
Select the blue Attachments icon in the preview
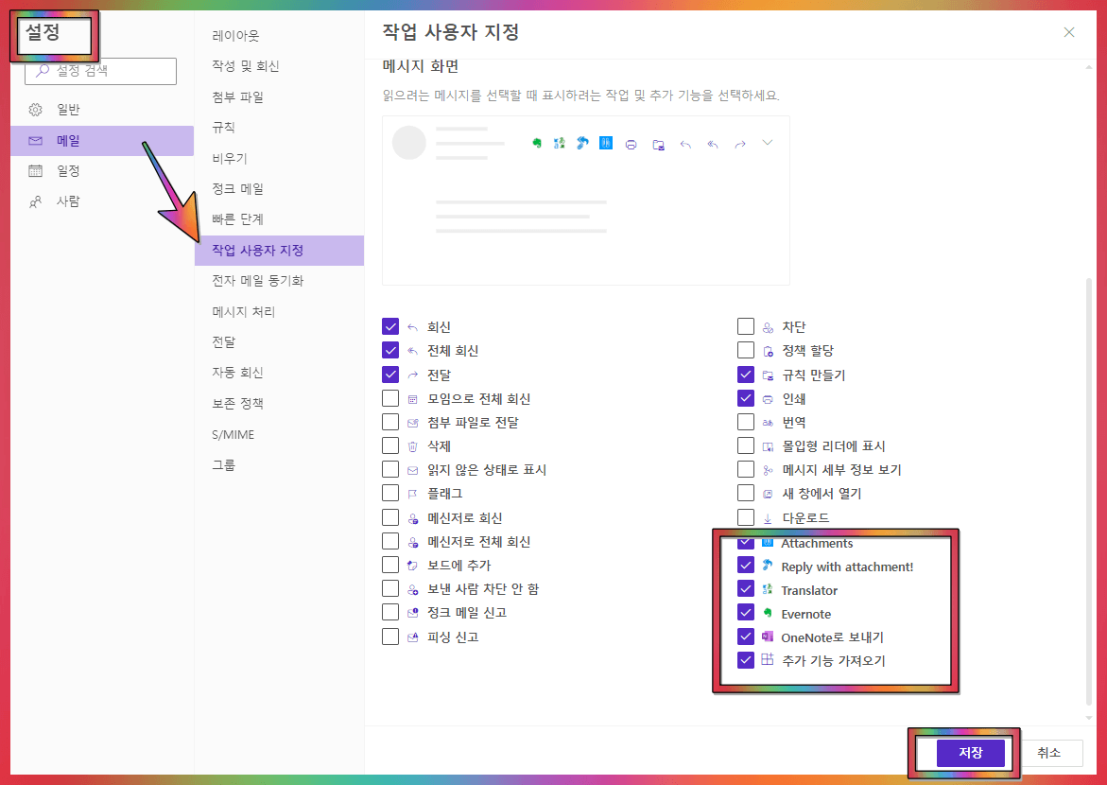605,144
